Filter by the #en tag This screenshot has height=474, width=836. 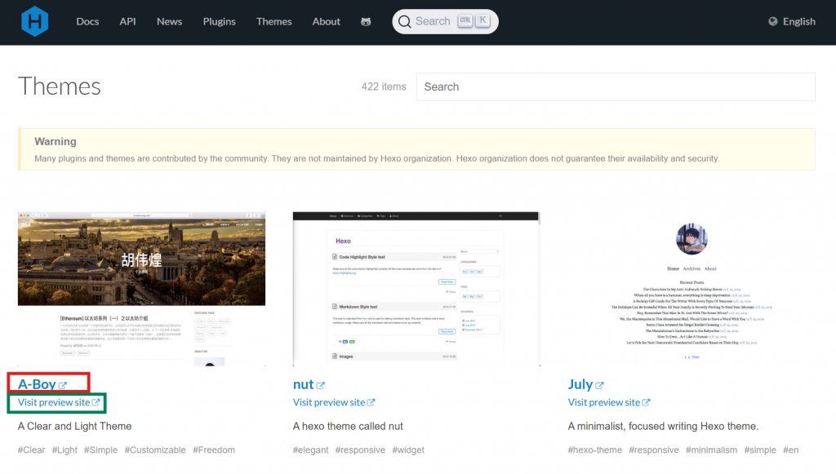coord(790,450)
